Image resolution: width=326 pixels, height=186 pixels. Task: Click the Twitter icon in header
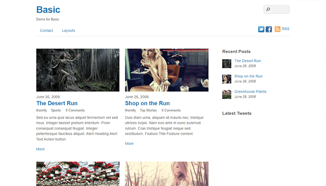(261, 29)
